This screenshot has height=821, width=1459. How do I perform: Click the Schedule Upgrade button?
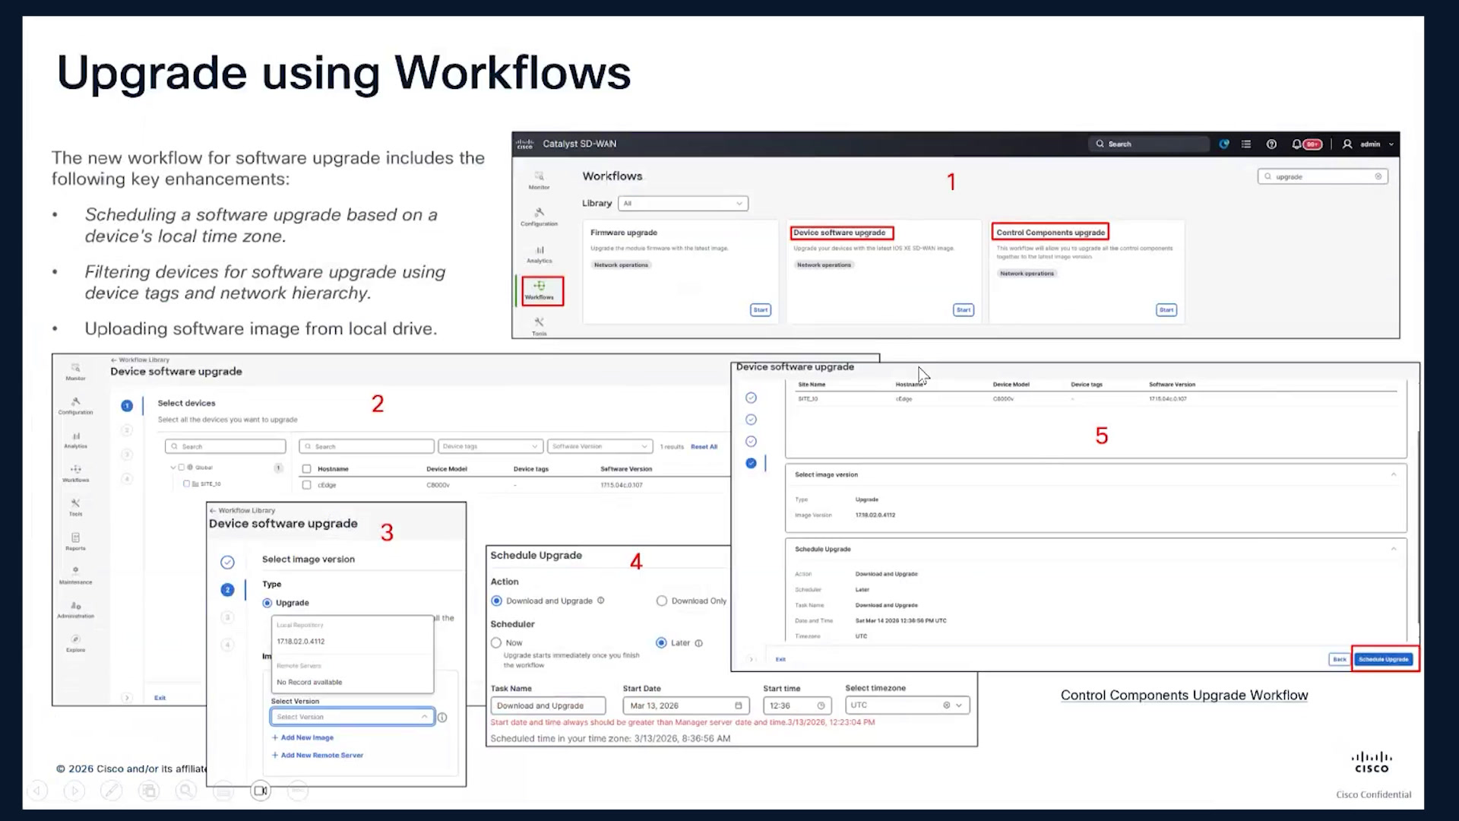pyautogui.click(x=1384, y=659)
